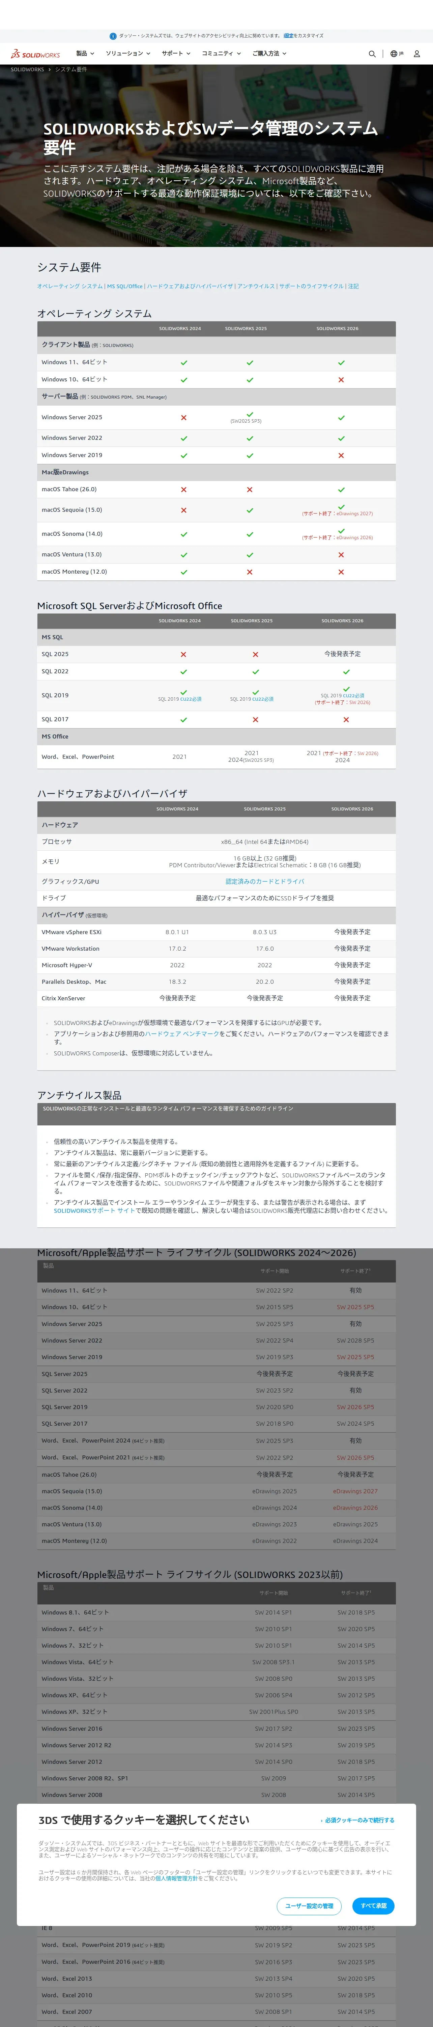Click the SW 2001Plus SP0 cell

pyautogui.click(x=273, y=1711)
